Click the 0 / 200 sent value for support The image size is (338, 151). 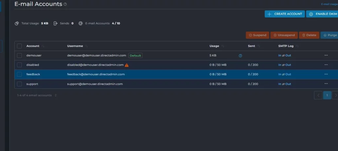tap(253, 84)
